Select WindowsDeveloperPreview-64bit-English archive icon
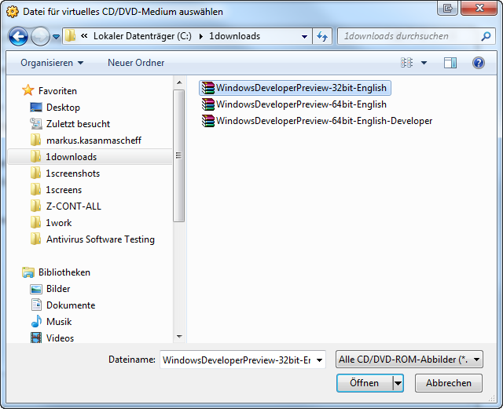This screenshot has width=503, height=409. (x=207, y=104)
